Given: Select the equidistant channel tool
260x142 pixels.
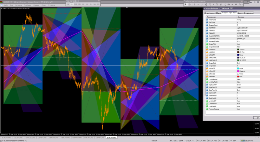Looking at the screenshot, I should [206, 5].
